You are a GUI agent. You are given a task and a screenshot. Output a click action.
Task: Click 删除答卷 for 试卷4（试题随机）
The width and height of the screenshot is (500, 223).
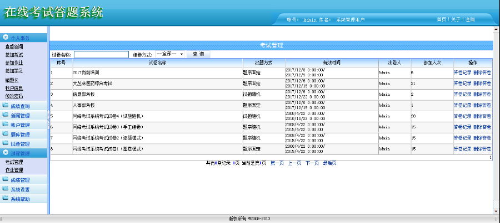point(482,116)
